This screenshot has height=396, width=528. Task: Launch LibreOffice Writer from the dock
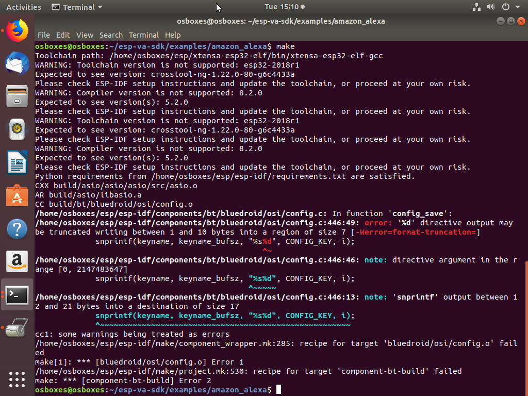click(x=17, y=163)
